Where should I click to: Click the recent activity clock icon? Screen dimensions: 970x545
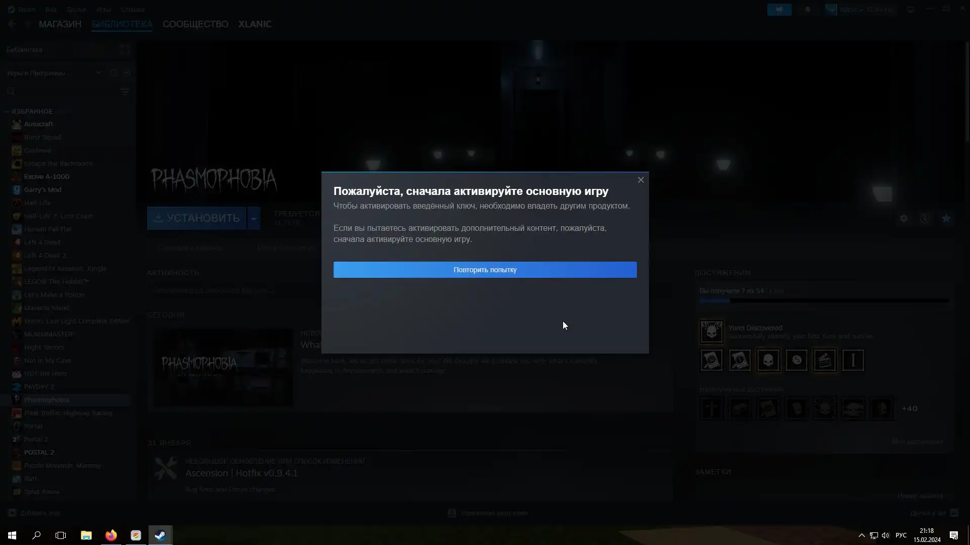[x=114, y=73]
